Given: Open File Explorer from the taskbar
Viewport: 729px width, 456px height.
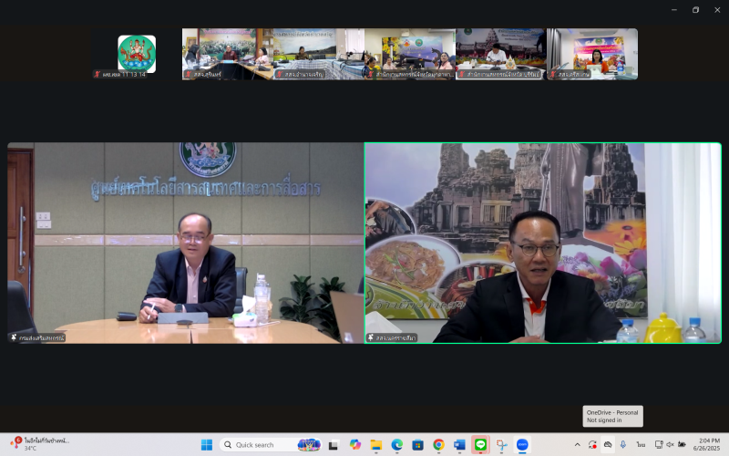Looking at the screenshot, I should 375,445.
